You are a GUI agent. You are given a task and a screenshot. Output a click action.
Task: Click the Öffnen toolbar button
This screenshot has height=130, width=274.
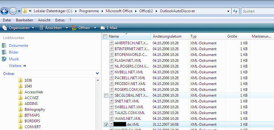tap(81, 28)
